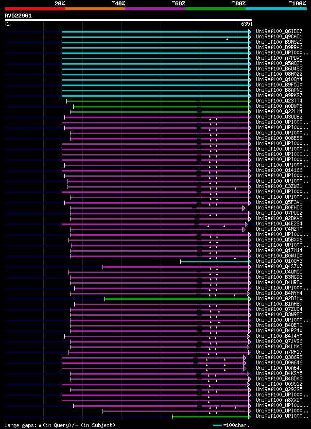Select subject label UniRef100_Q8H022
The height and width of the screenshot is (429, 311).
point(279,74)
